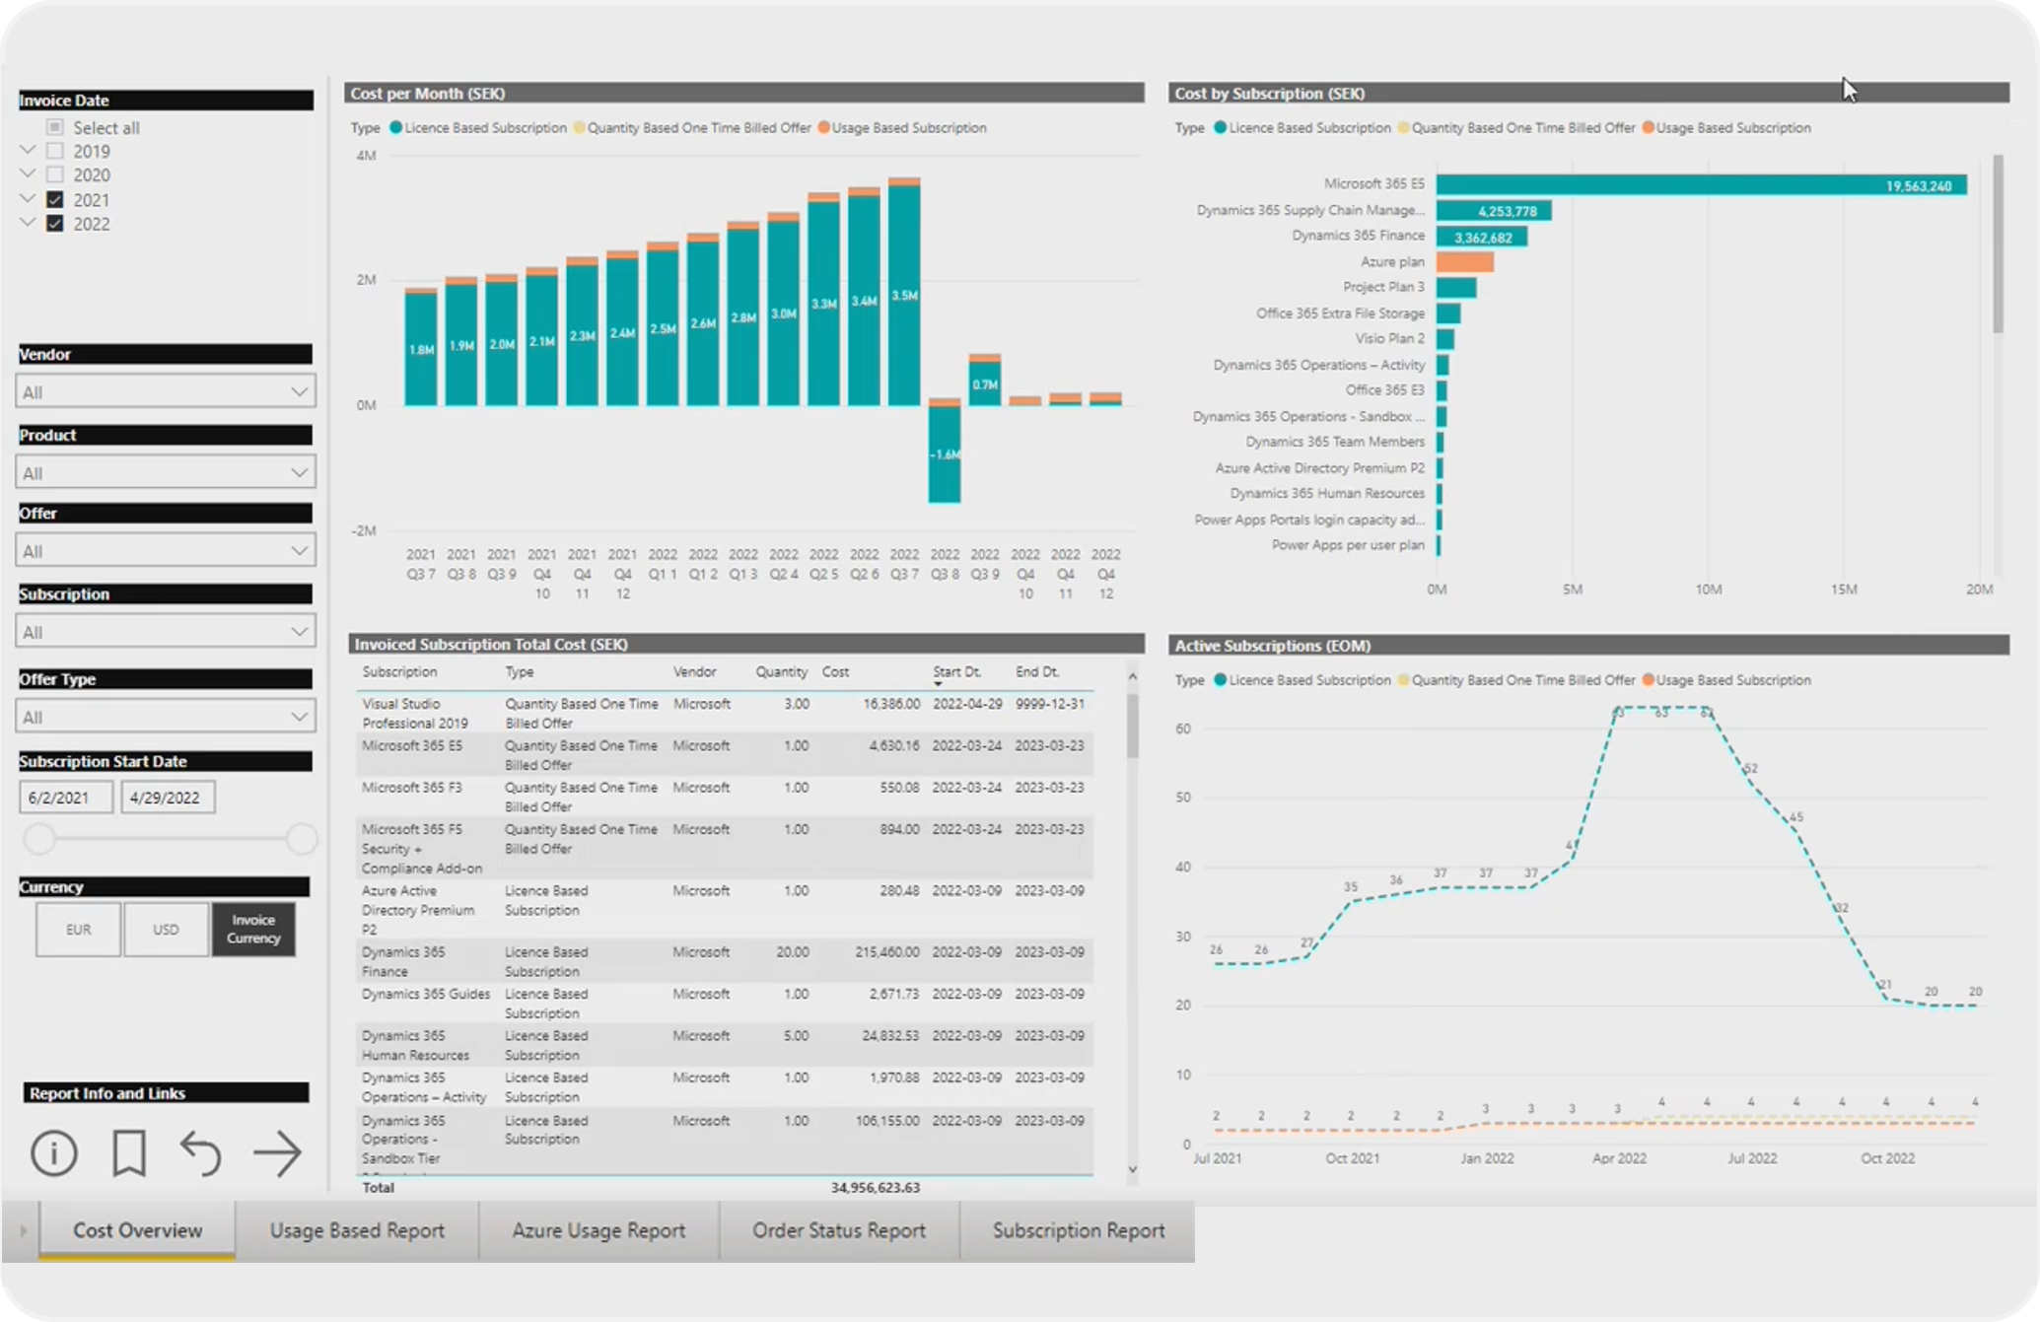Click the start date slider left handle
This screenshot has width=2040, height=1322.
point(39,839)
